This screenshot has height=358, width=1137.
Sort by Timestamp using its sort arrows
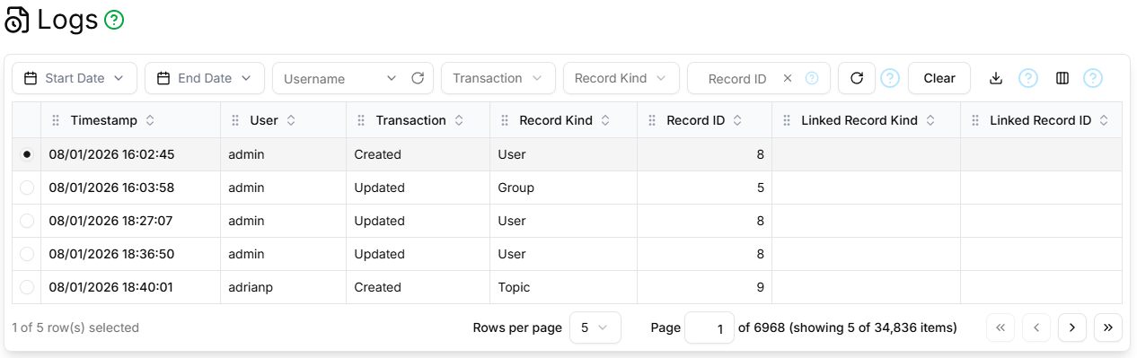tap(150, 120)
